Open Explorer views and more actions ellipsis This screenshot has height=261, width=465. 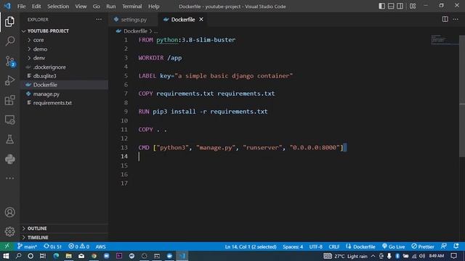[99, 20]
